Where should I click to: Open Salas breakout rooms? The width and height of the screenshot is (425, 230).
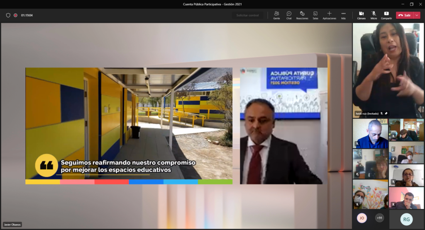(315, 15)
